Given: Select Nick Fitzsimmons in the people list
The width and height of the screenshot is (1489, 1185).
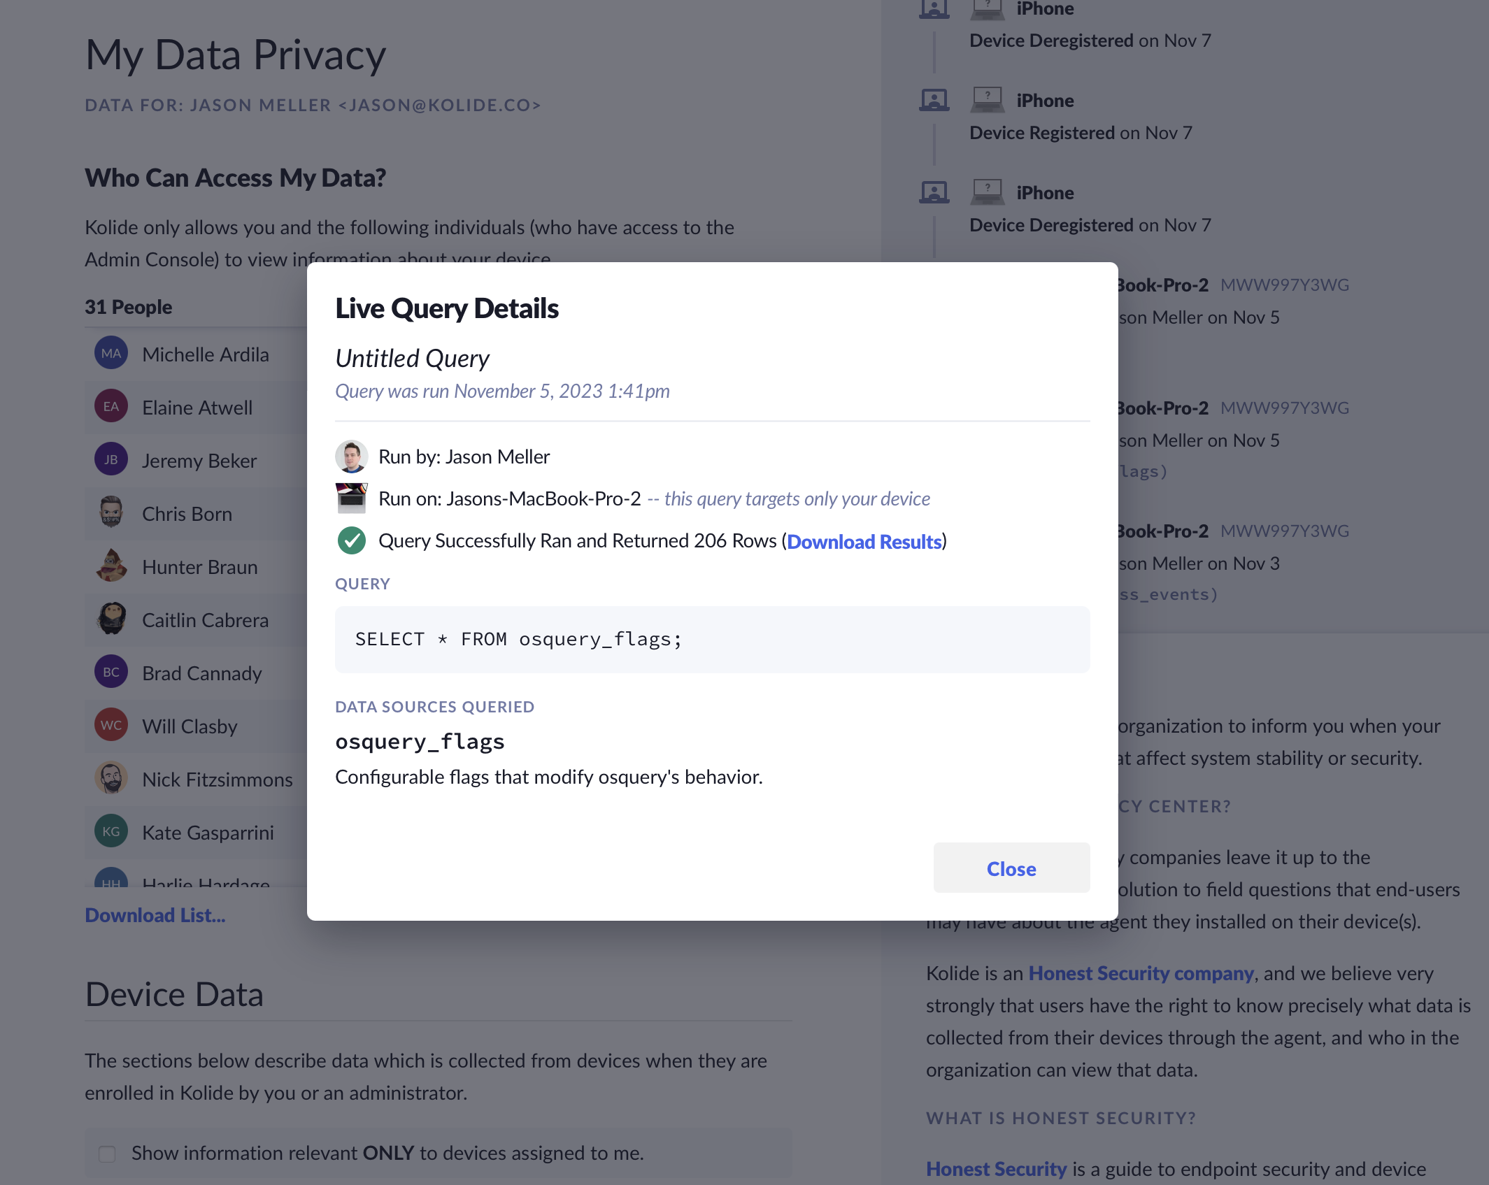Looking at the screenshot, I should (217, 780).
